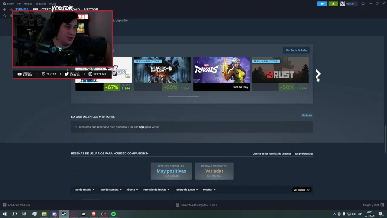Open the volume speaker tray icon

pyautogui.click(x=353, y=214)
